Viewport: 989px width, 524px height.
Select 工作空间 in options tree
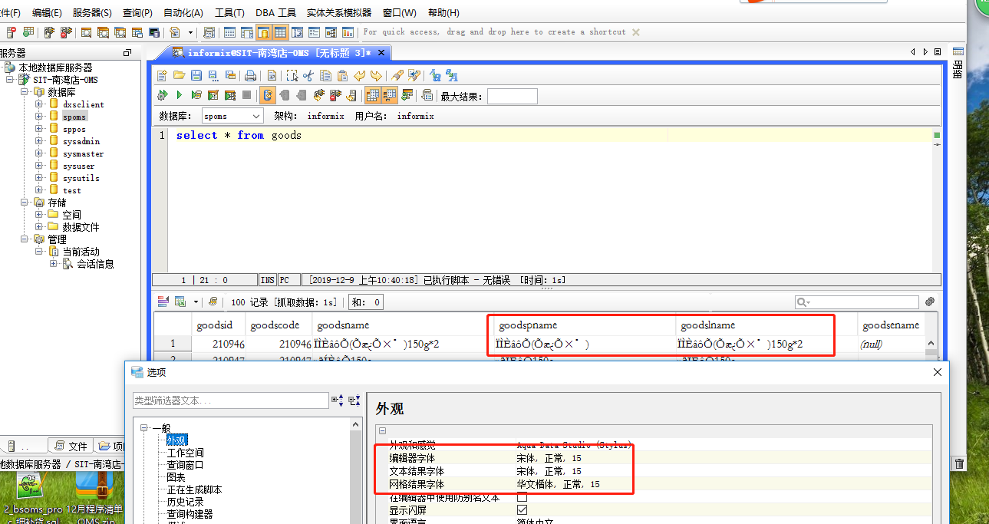[x=186, y=453]
